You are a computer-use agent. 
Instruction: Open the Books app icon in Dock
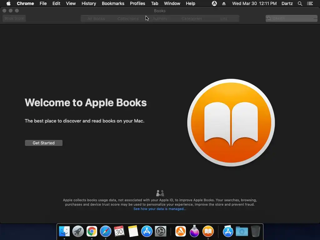[208, 232]
